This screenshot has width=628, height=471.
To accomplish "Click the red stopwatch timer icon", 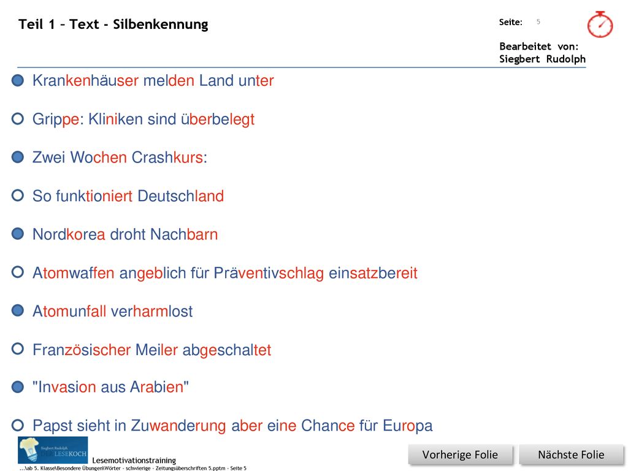I will click(x=600, y=25).
